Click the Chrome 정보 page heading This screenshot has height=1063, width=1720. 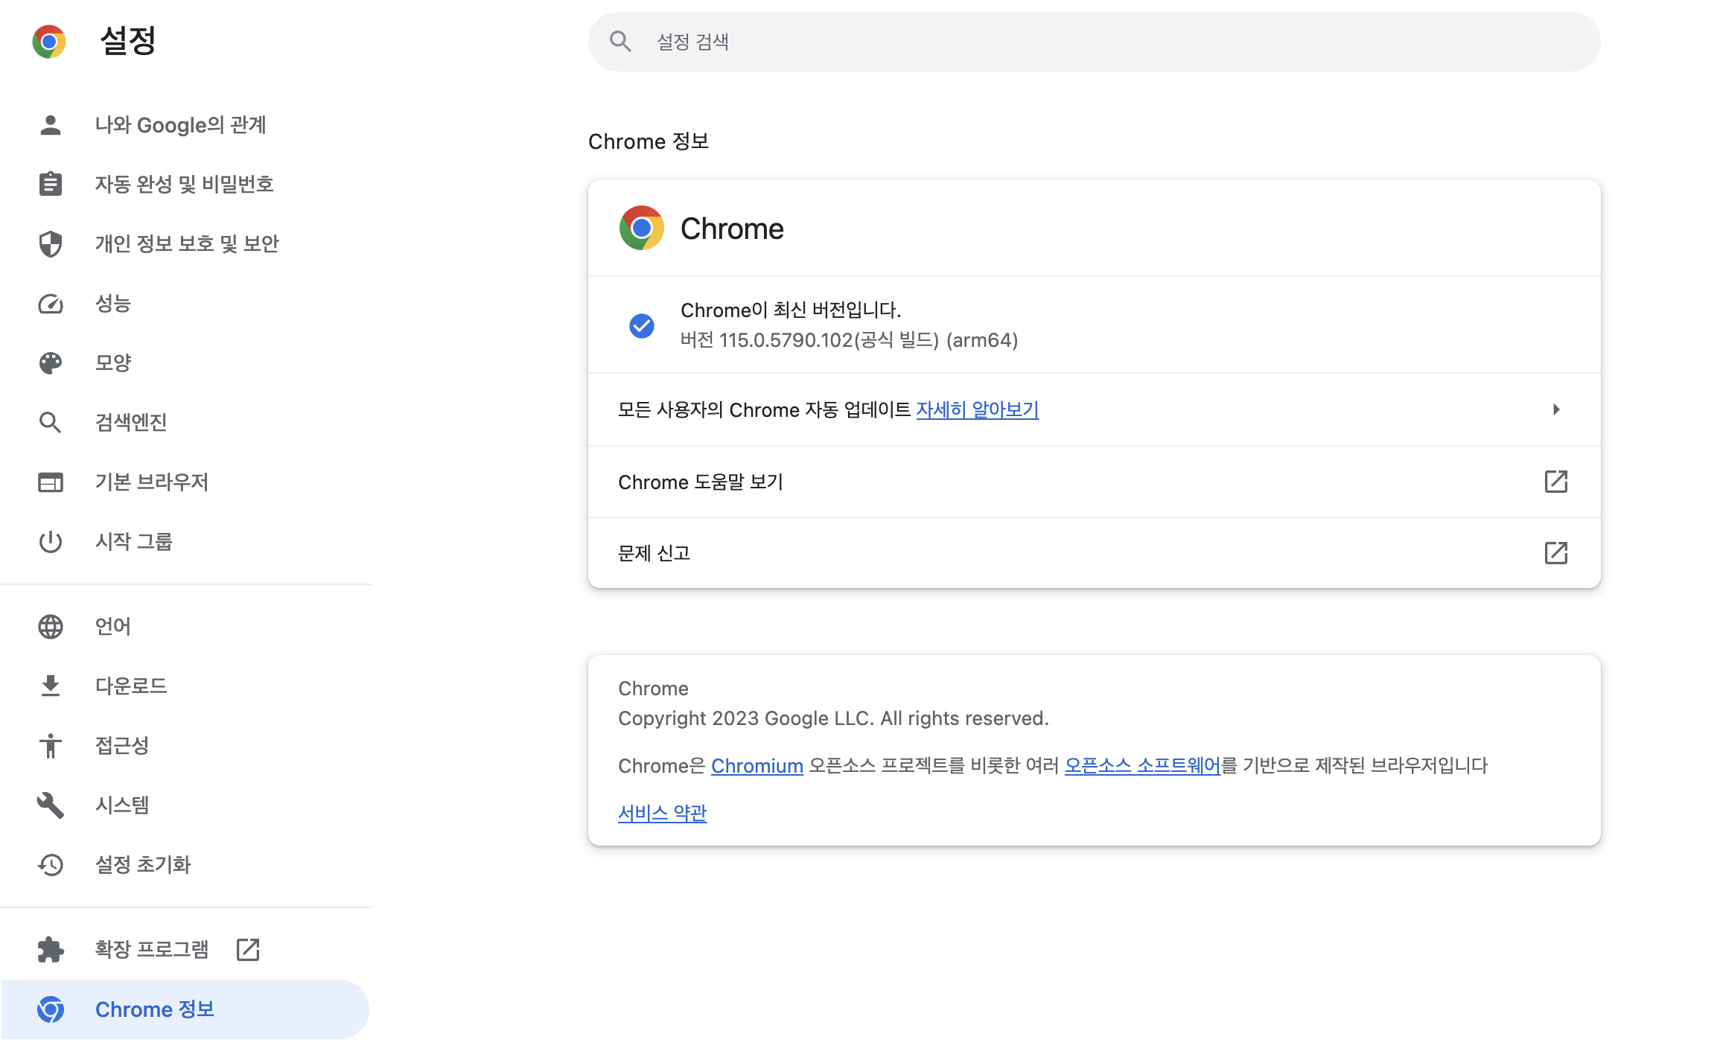pos(649,141)
